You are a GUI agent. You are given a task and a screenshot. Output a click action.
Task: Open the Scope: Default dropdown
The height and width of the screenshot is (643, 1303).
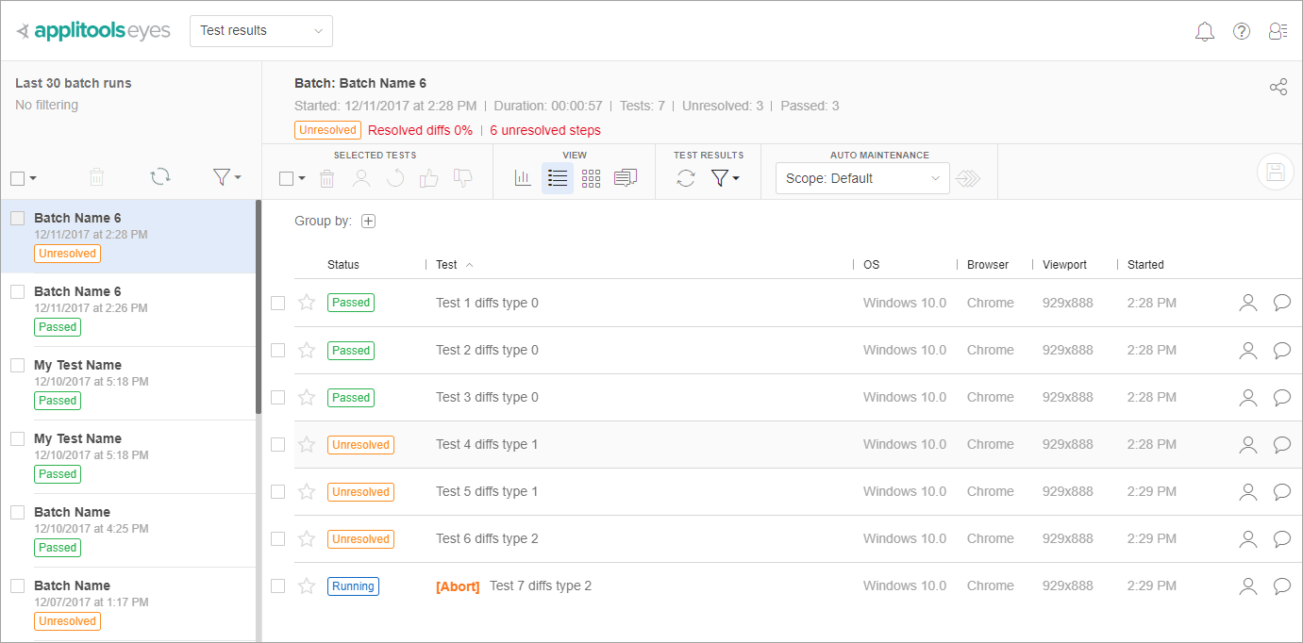860,177
